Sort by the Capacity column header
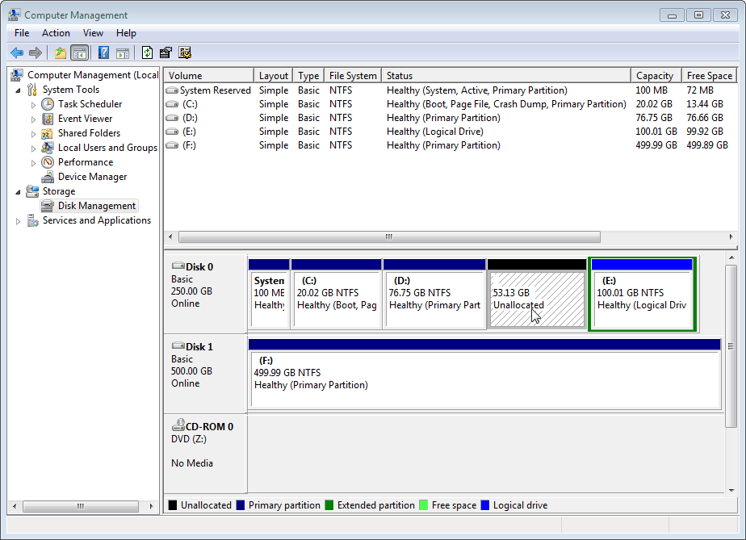This screenshot has width=746, height=540. (x=656, y=76)
